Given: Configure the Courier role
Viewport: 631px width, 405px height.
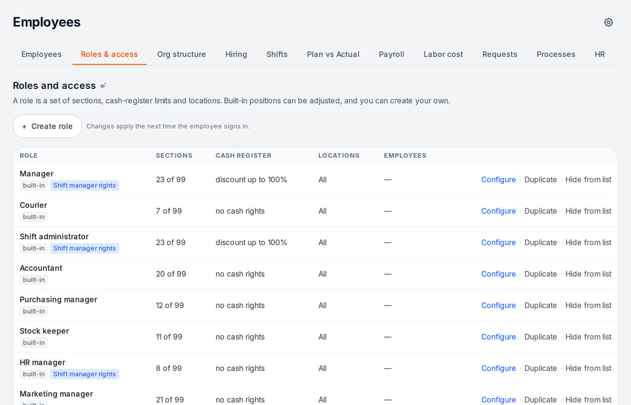Looking at the screenshot, I should click(498, 211).
